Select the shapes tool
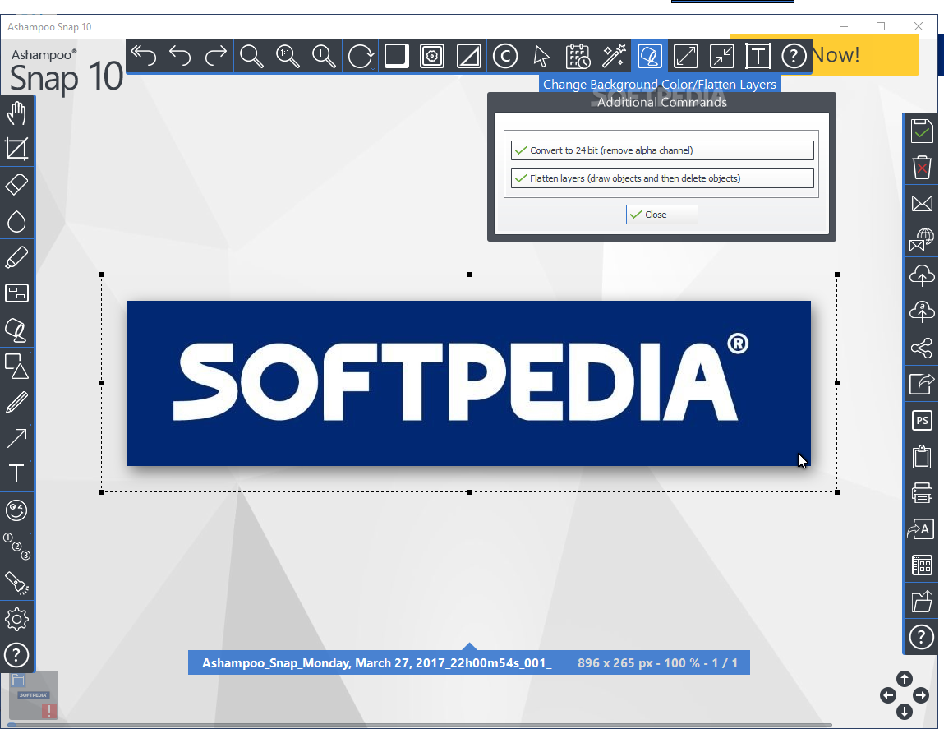 coord(16,366)
